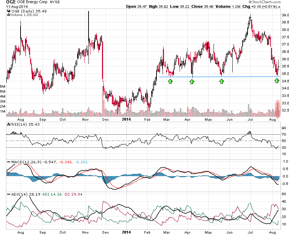Screen dimensions: 289x235
Task: Click the bold OGE ticker symbol heading
Action: 11,2
